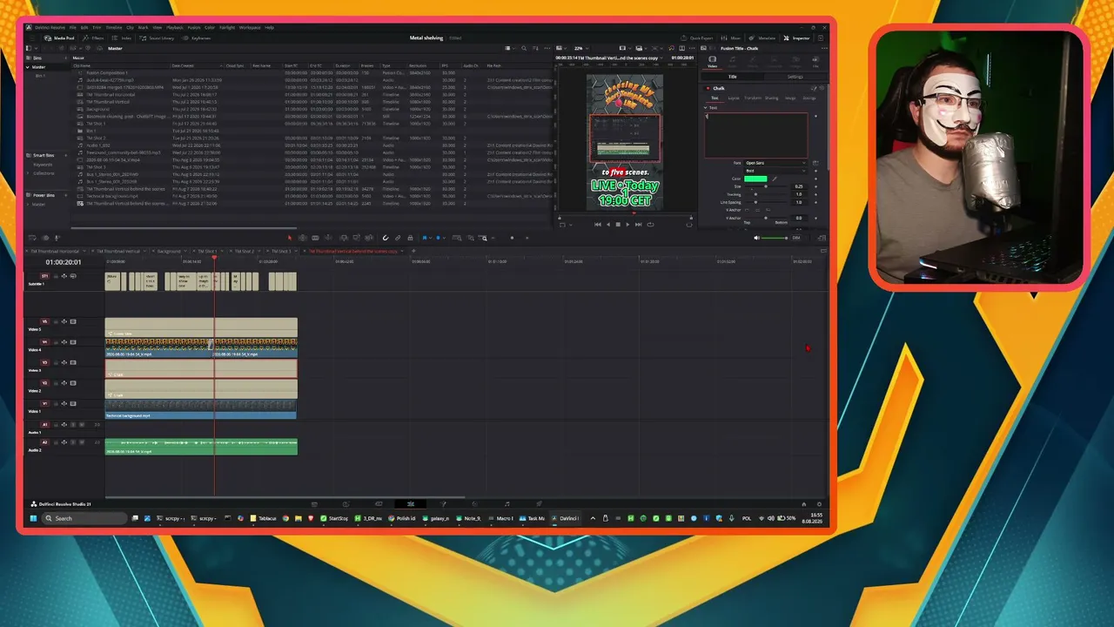The image size is (1114, 627).
Task: Open the Index panel from top toolbar
Action: (124, 38)
